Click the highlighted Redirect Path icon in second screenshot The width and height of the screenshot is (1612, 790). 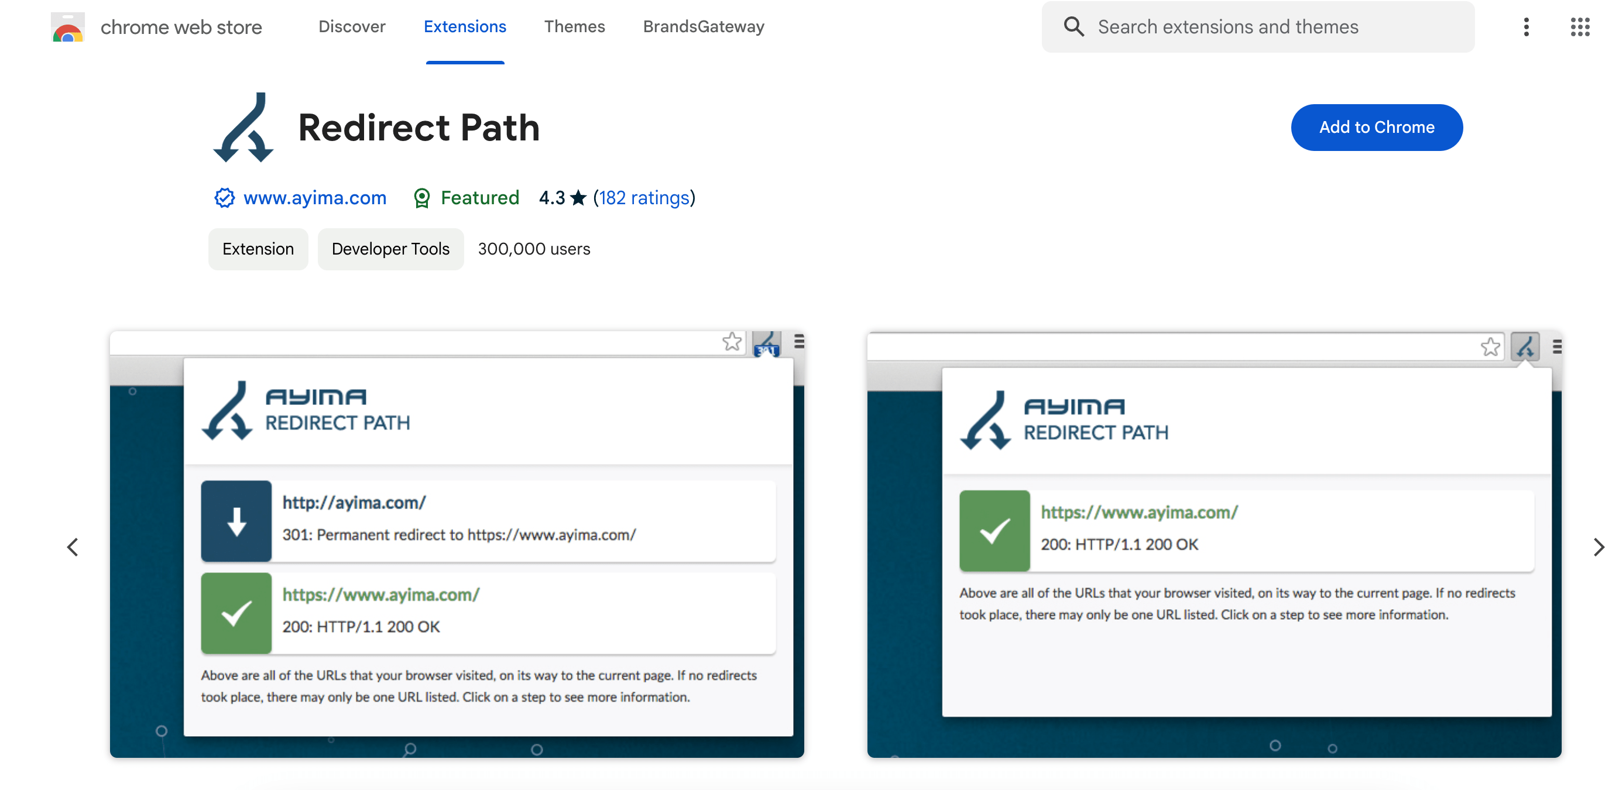[1525, 346]
